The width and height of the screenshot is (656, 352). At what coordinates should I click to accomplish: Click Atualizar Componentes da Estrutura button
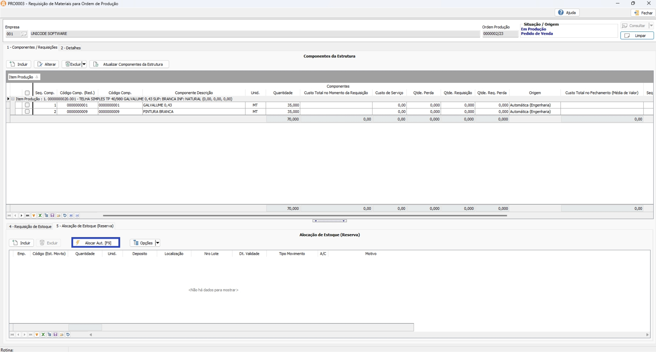coord(129,64)
